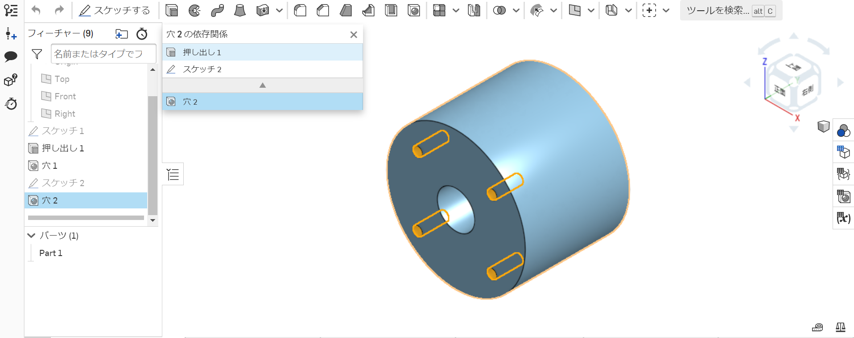Click the Undo arrow icon
The height and width of the screenshot is (338, 854).
pyautogui.click(x=36, y=10)
